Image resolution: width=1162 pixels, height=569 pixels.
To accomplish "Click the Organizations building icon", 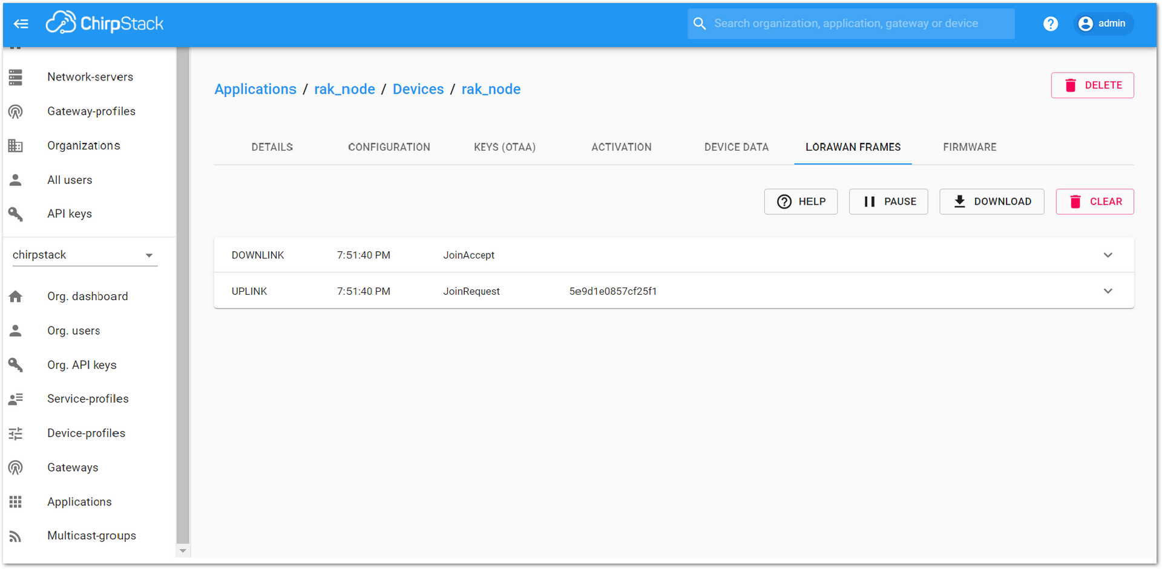I will pos(16,146).
